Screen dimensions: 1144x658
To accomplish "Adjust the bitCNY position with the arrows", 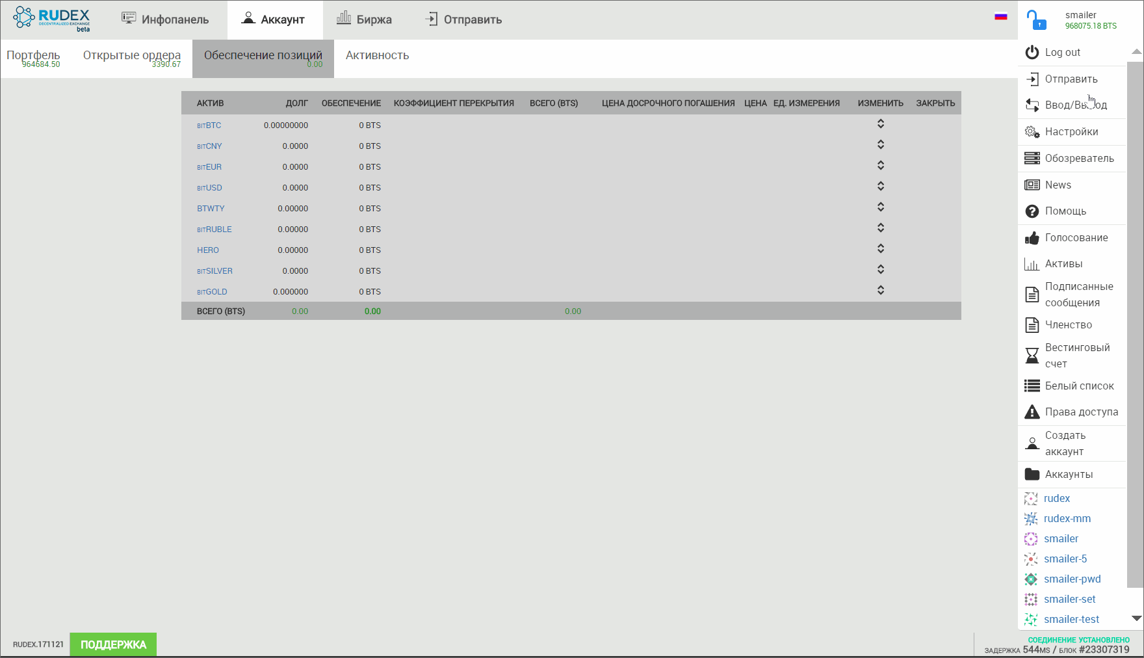I will (881, 144).
